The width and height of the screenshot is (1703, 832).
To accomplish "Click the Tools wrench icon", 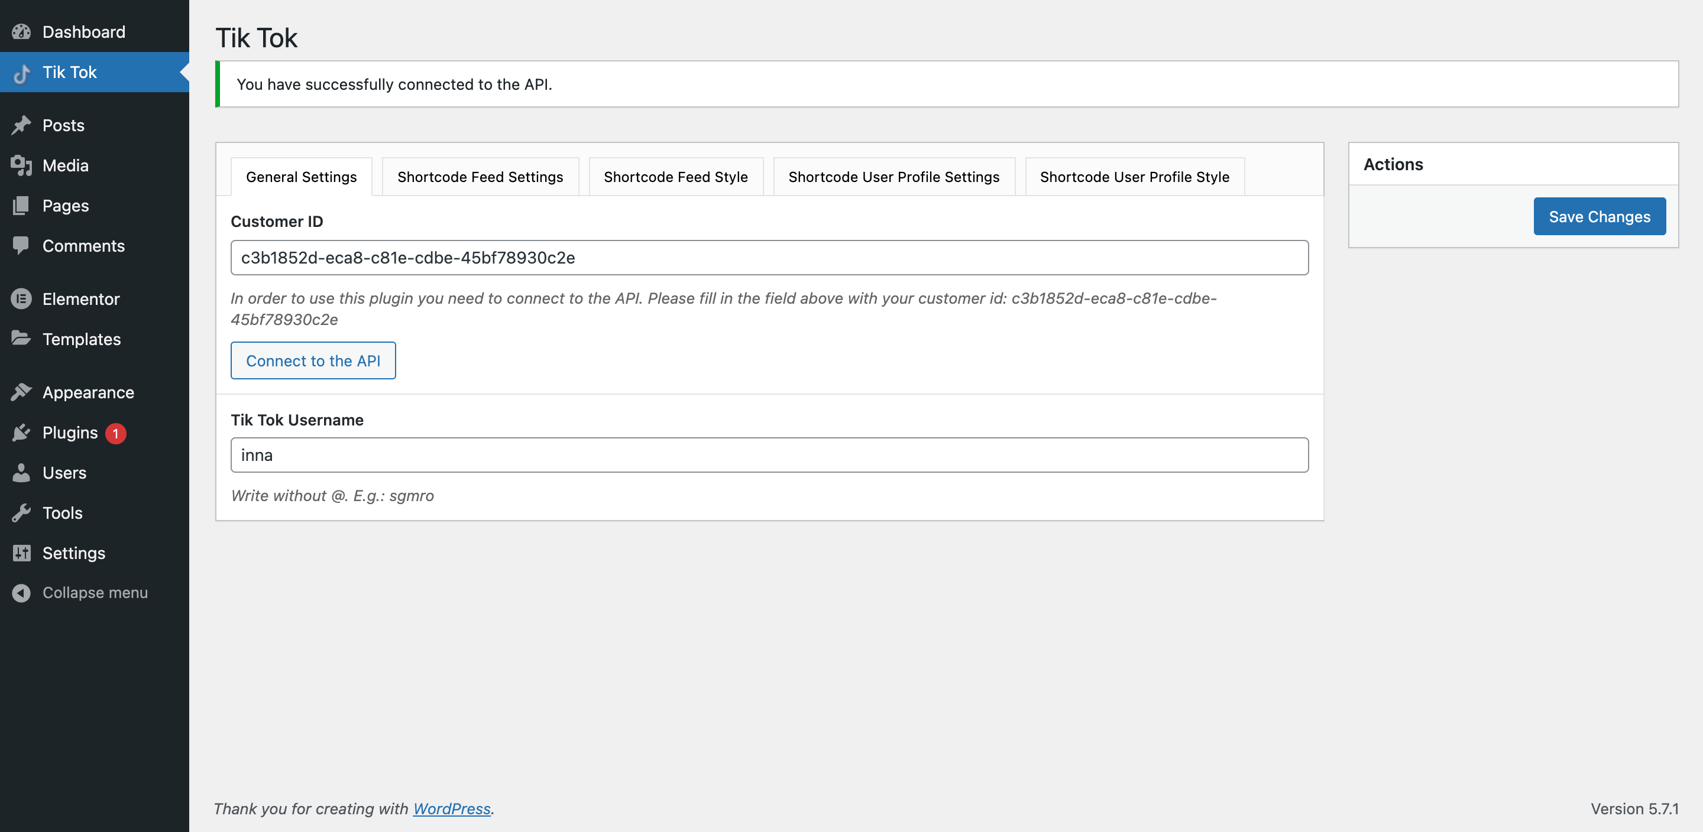I will click(21, 513).
